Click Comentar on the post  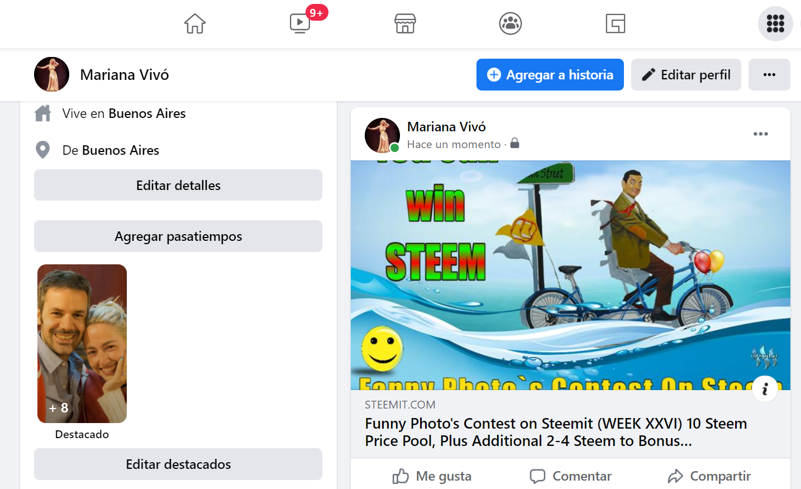coord(570,476)
